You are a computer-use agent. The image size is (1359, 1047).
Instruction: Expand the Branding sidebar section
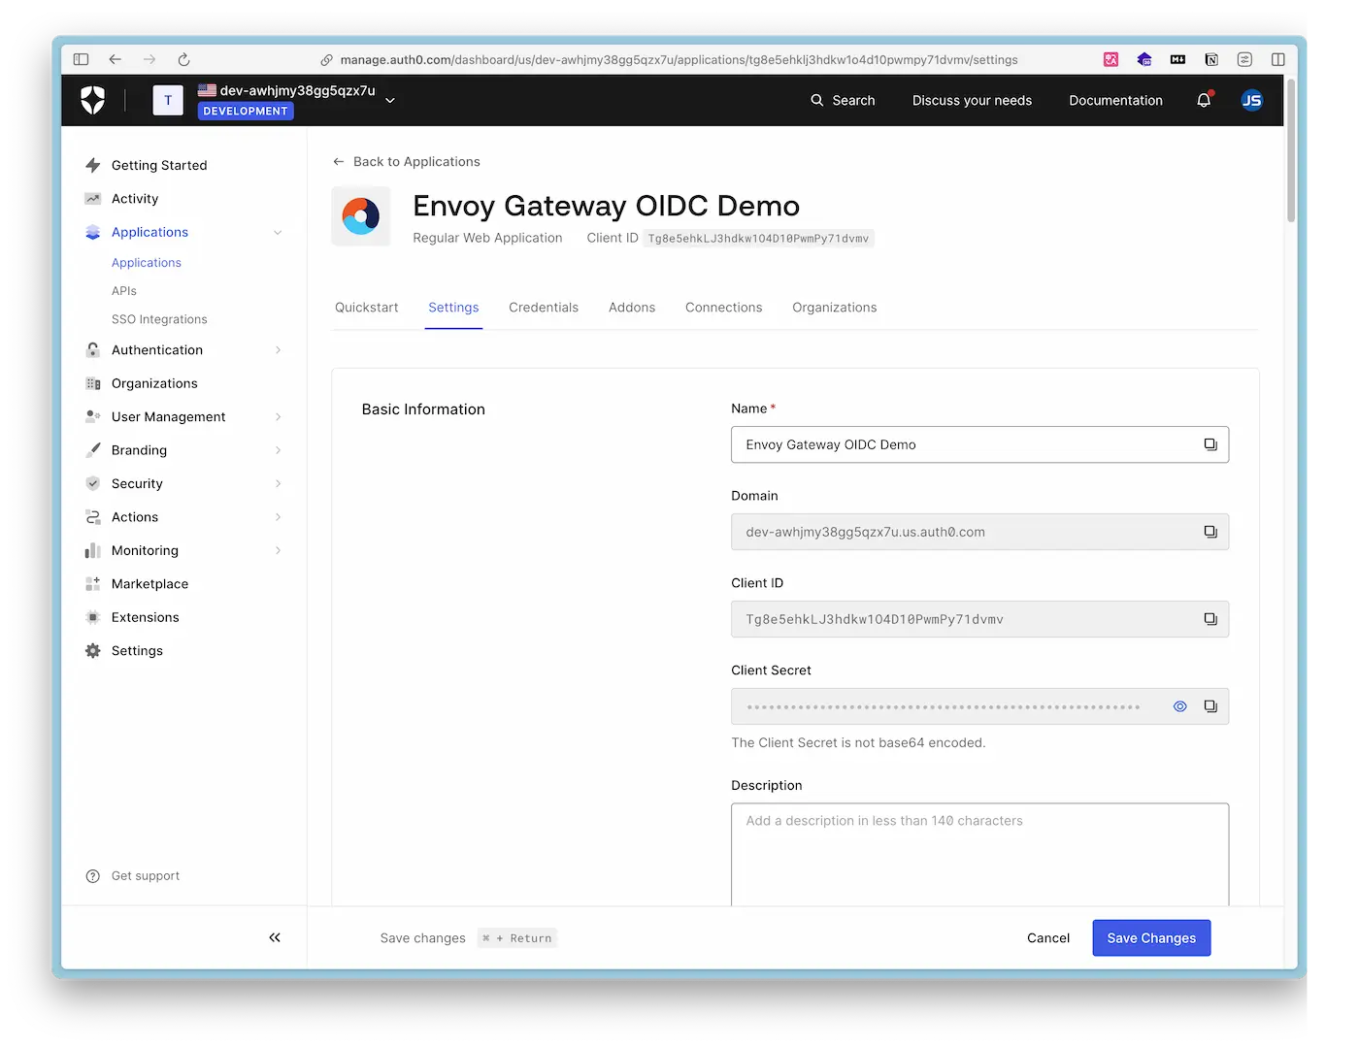tap(278, 450)
